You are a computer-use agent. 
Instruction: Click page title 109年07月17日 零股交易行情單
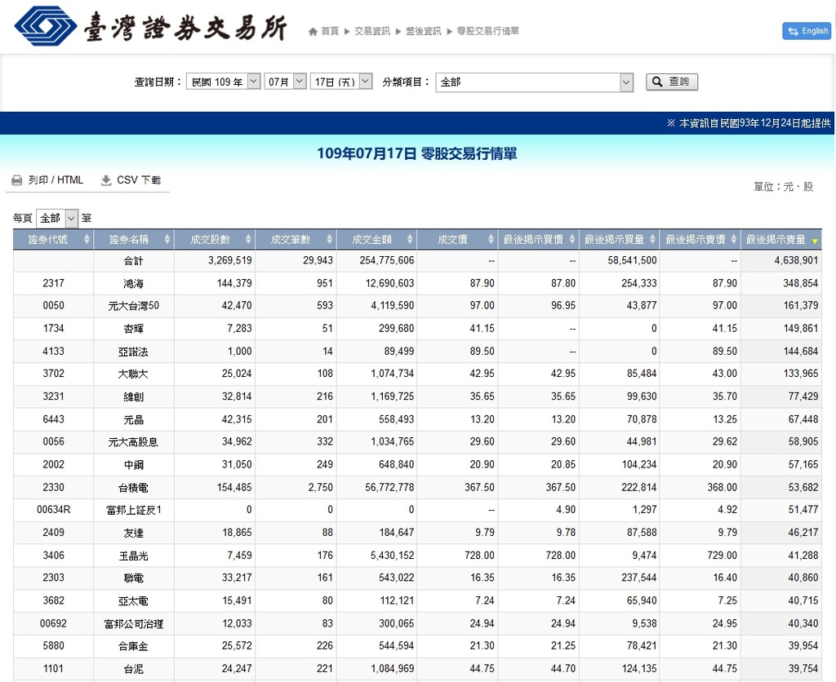coord(417,154)
